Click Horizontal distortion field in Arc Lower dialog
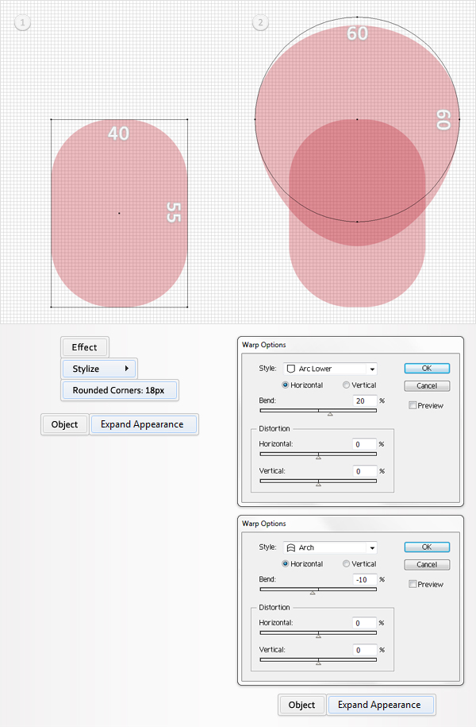 [365, 444]
